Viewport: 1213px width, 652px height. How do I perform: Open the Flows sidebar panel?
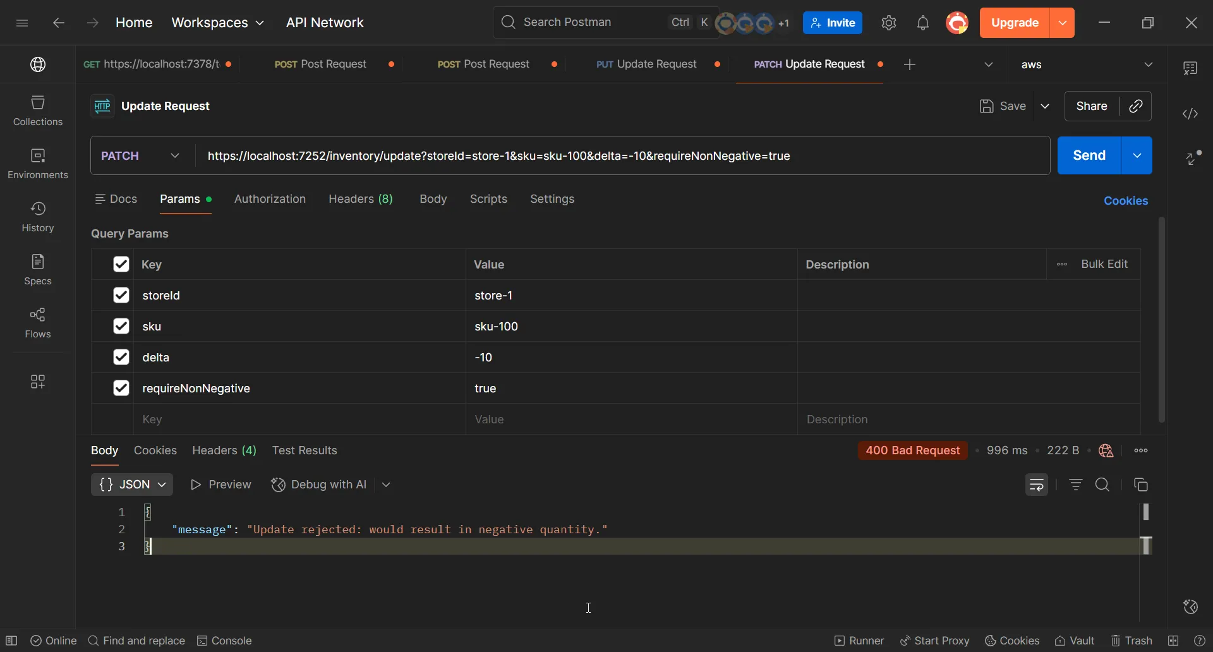click(x=38, y=323)
